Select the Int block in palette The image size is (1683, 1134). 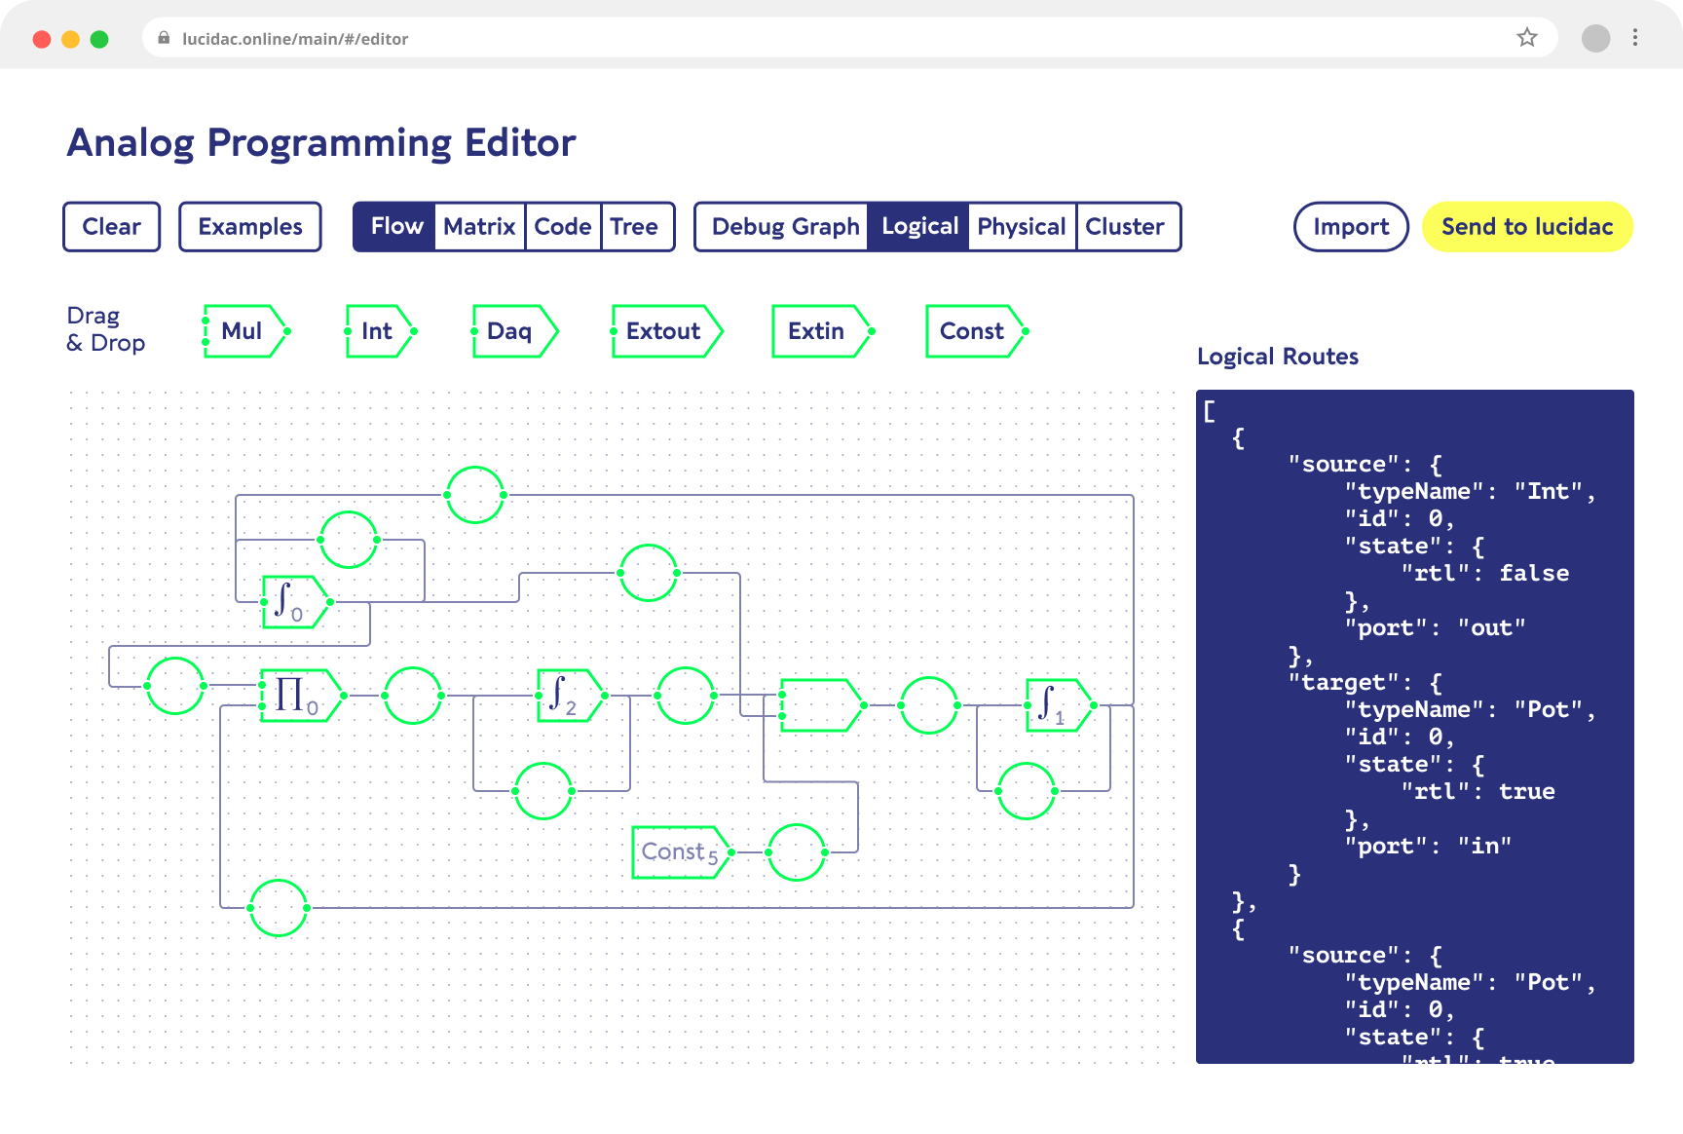381,331
